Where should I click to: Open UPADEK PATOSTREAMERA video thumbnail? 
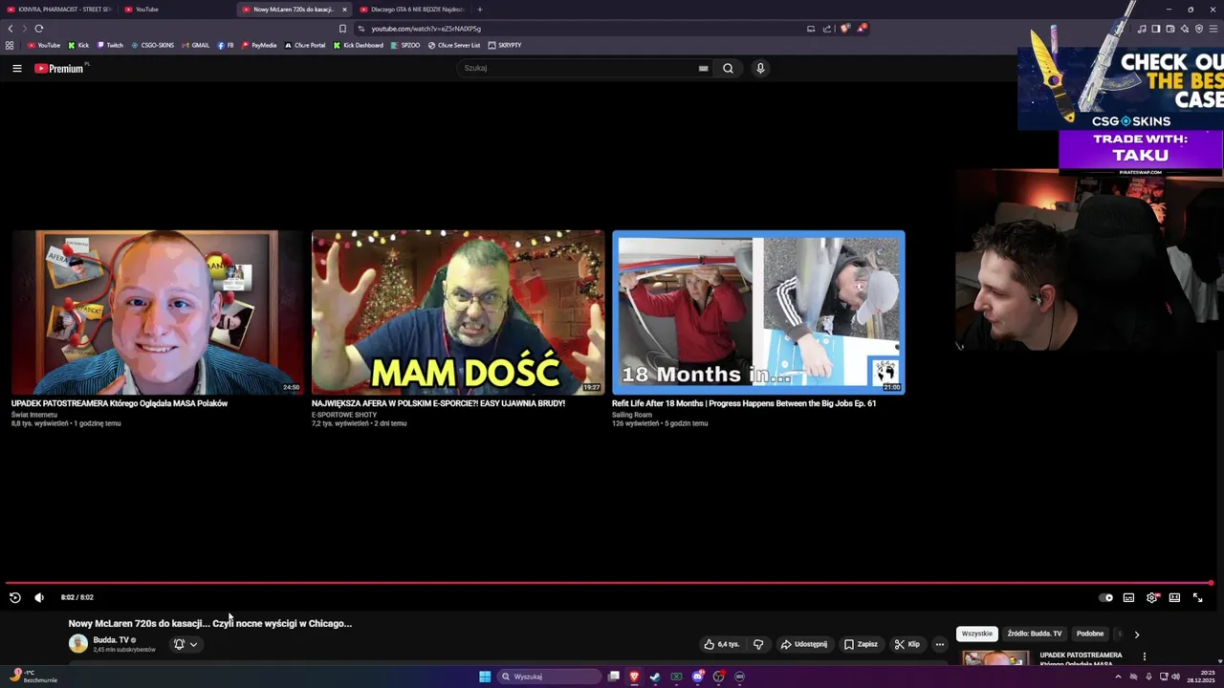tap(157, 312)
